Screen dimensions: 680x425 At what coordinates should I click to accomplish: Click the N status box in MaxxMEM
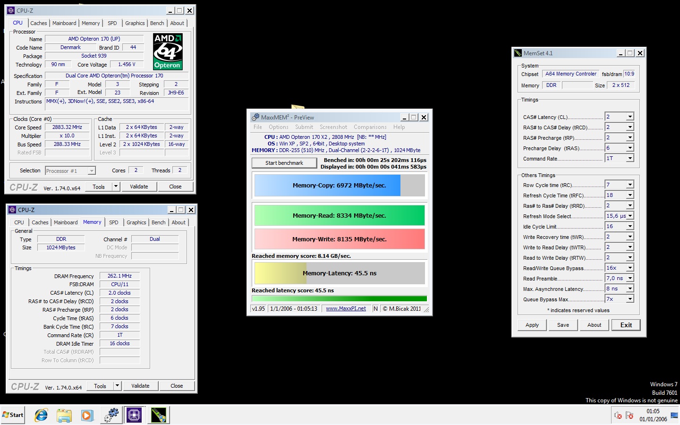(375, 308)
